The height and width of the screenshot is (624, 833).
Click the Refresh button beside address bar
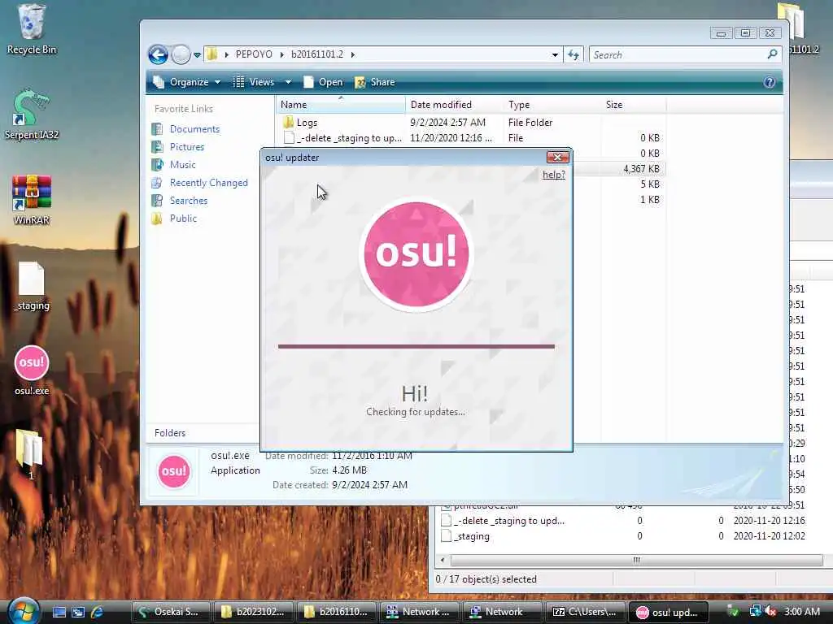coord(574,54)
